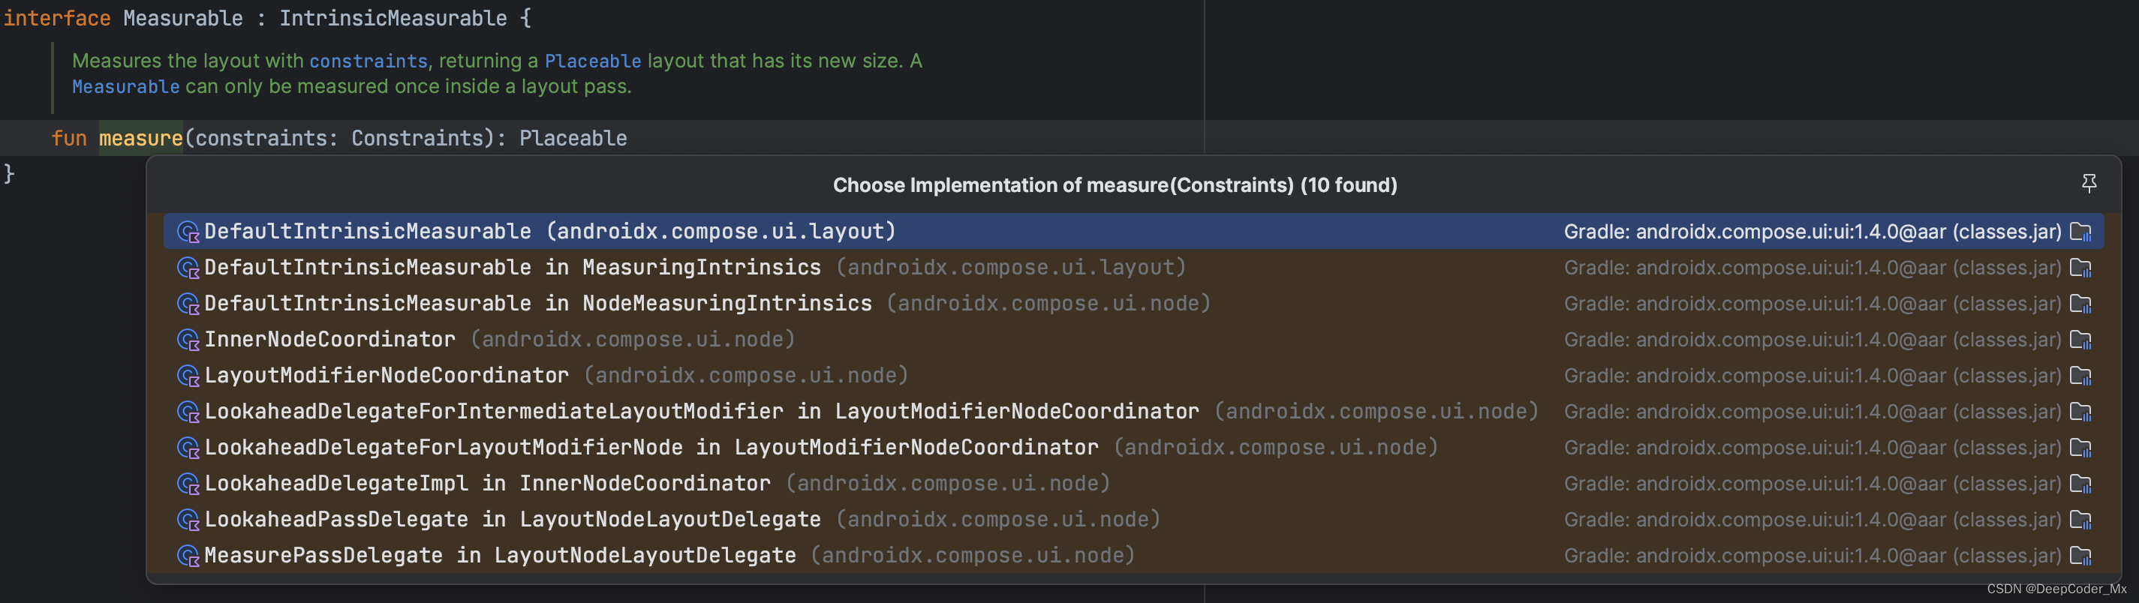Select LookaheadDelegateForLayoutModifierNode entry
Viewport: 2139px width, 603px height.
(1133, 447)
